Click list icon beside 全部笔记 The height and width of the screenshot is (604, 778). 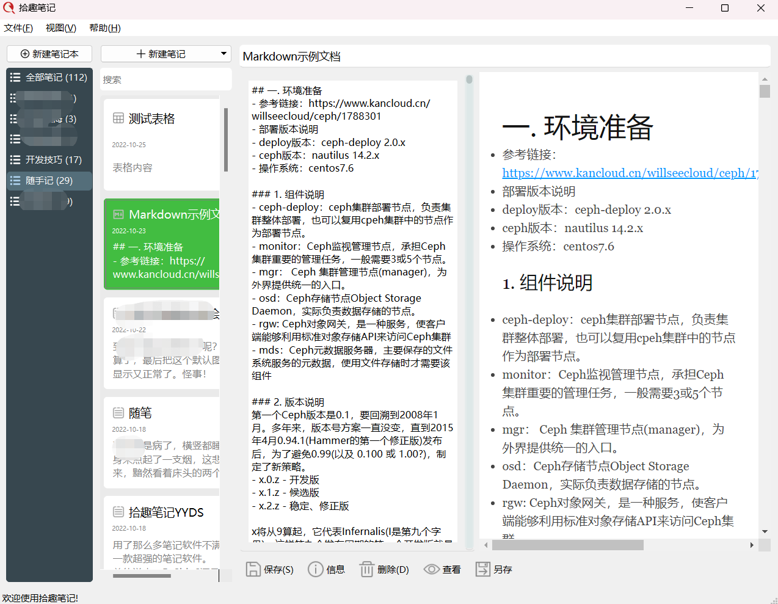15,78
